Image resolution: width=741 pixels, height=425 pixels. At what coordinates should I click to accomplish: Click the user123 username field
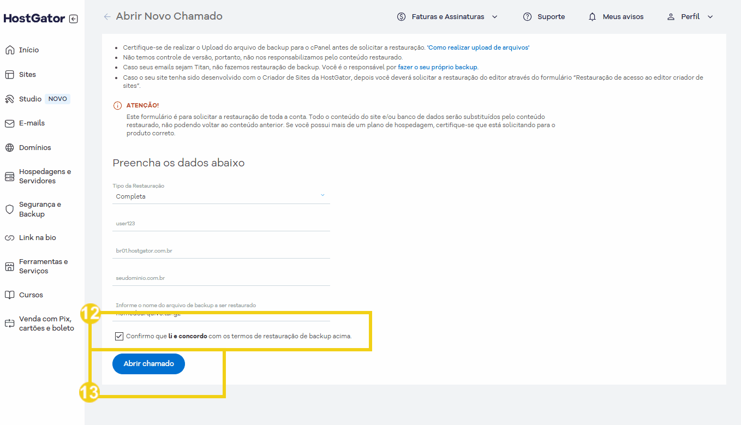pyautogui.click(x=221, y=224)
